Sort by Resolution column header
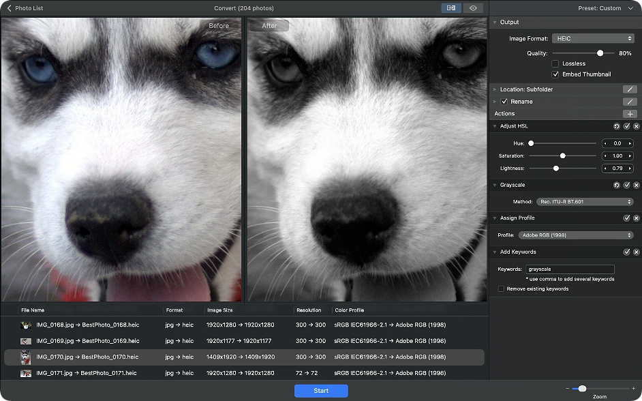 [x=309, y=310]
